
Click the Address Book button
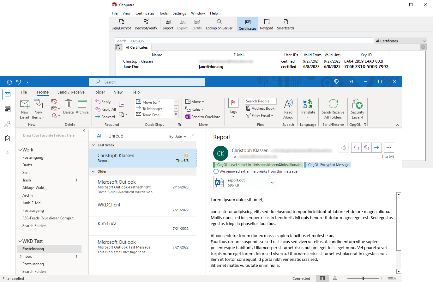tap(260, 108)
